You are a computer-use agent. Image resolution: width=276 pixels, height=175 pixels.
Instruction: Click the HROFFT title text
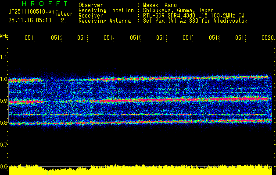click(45, 3)
